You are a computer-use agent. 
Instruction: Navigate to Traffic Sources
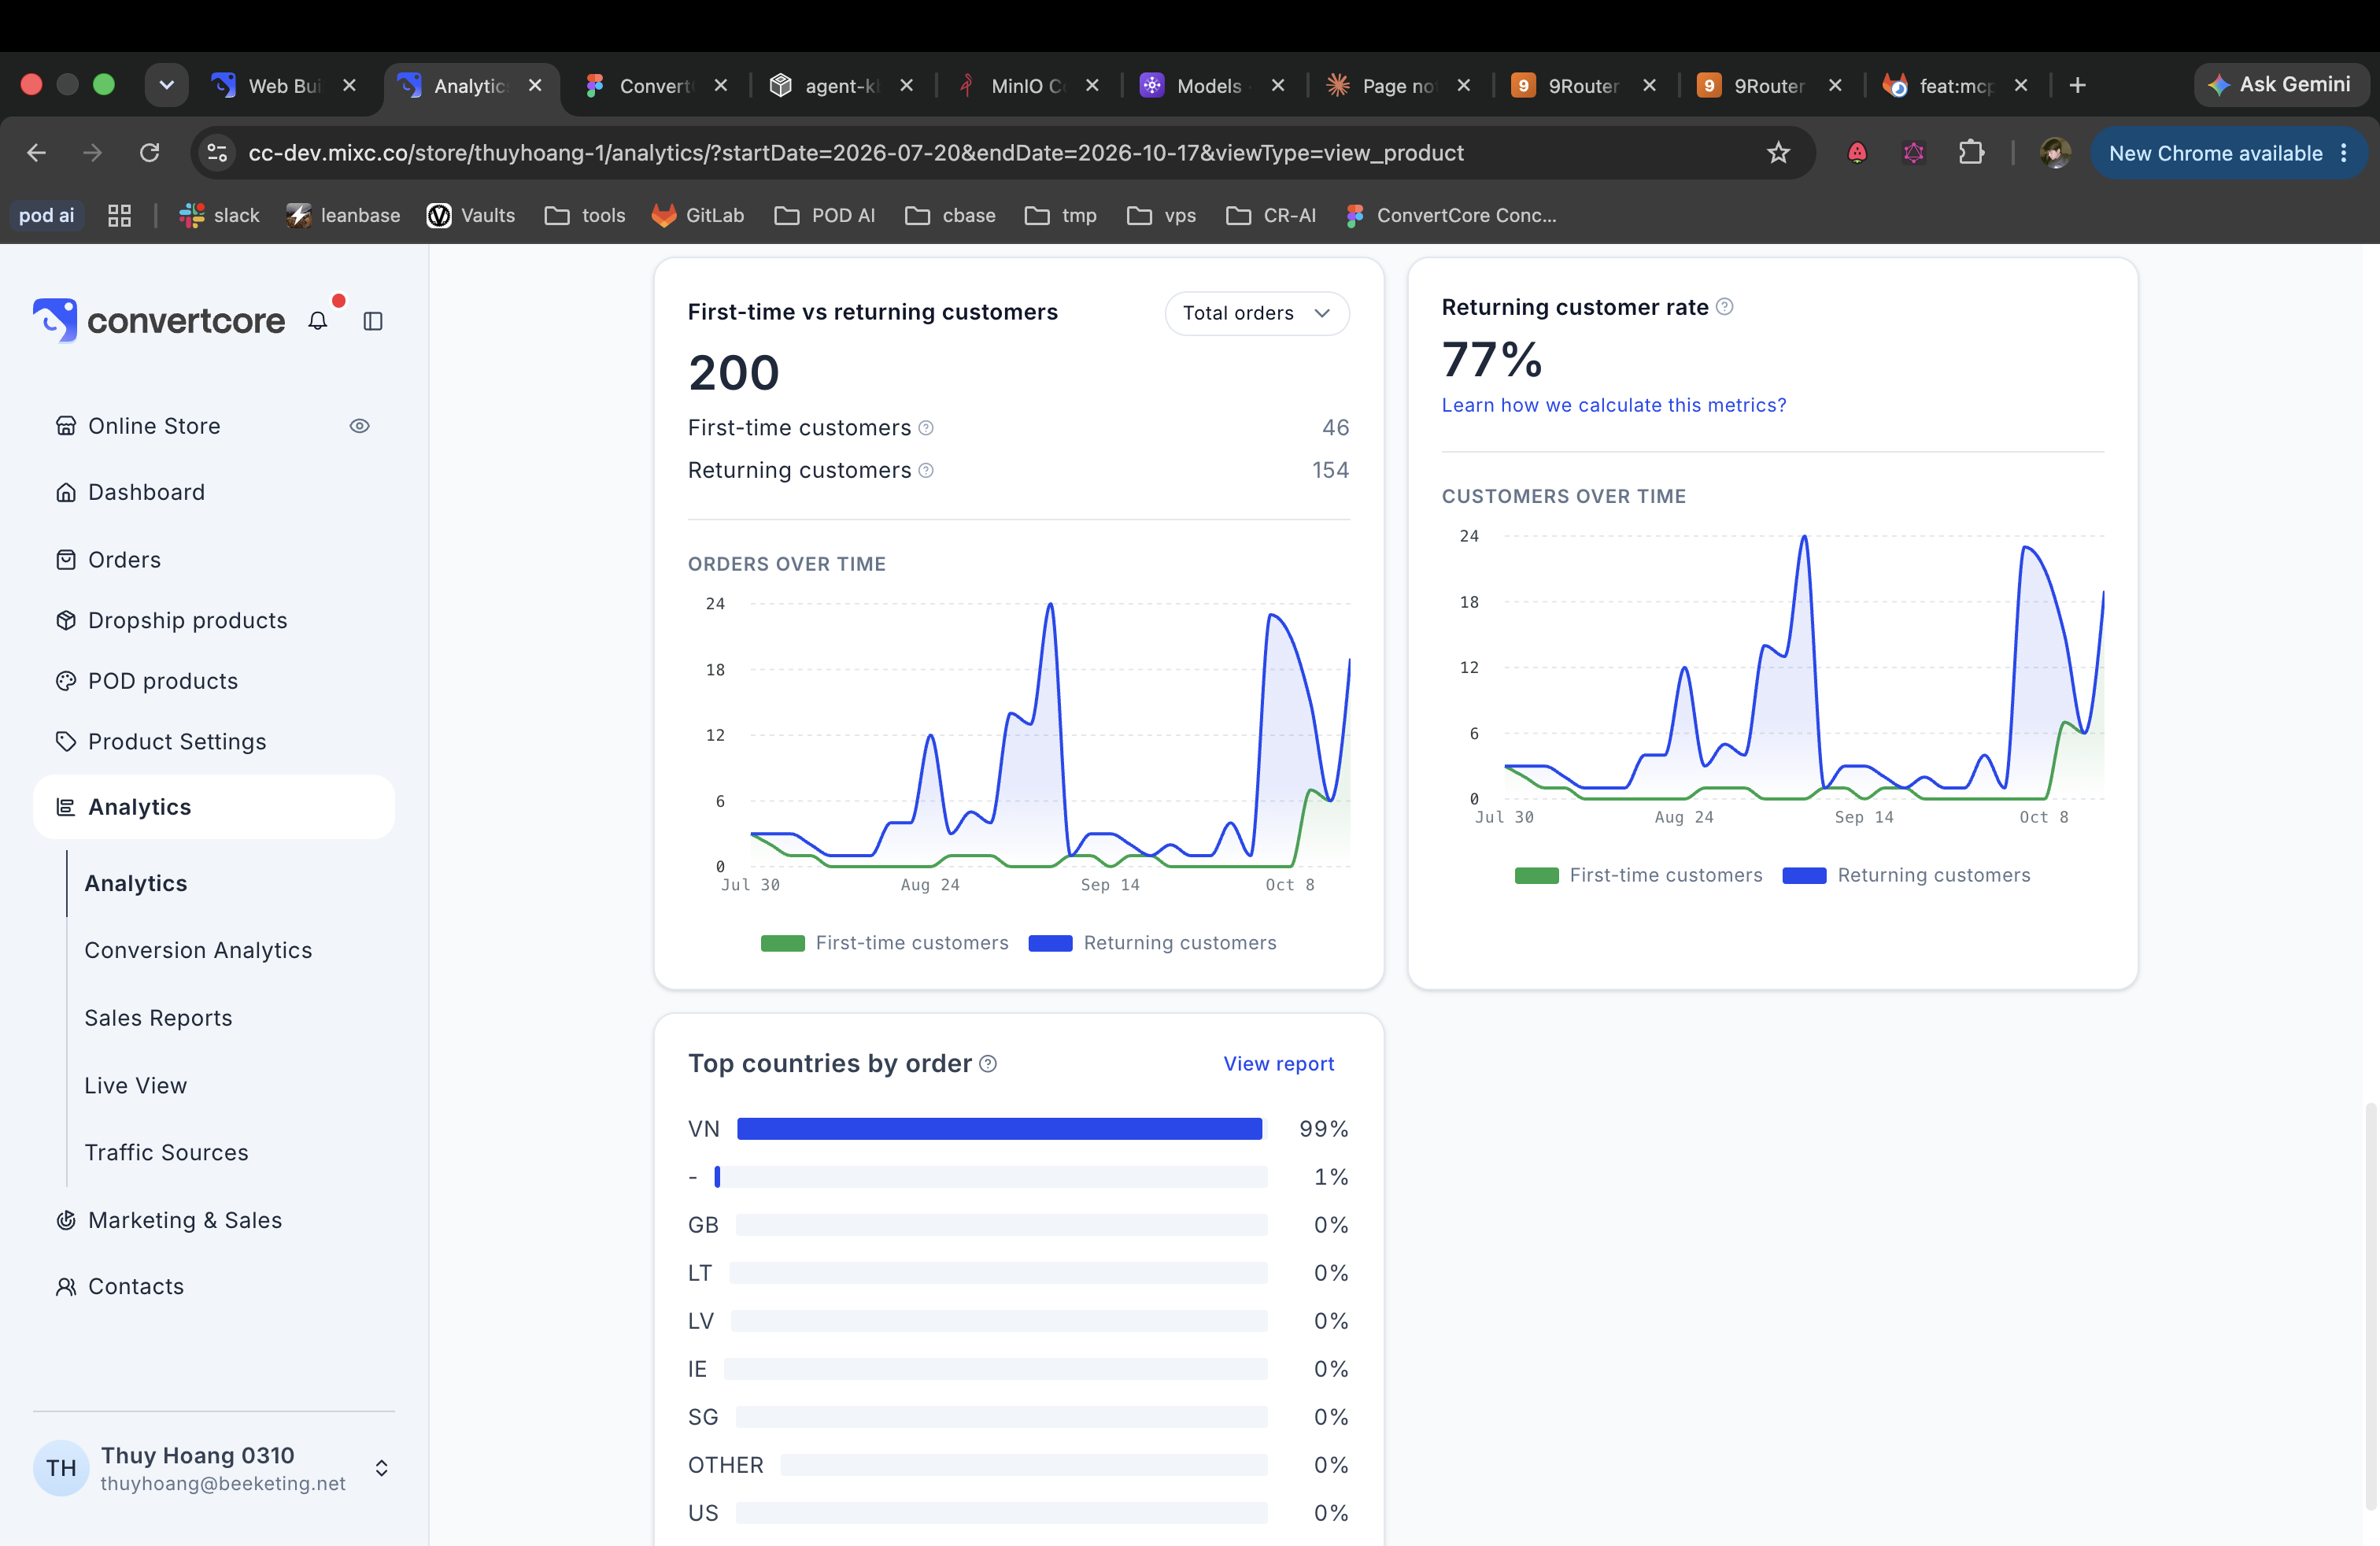pyautogui.click(x=166, y=1152)
